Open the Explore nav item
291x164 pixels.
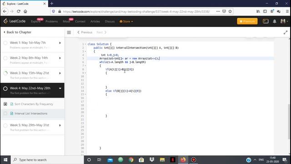pos(35,21)
